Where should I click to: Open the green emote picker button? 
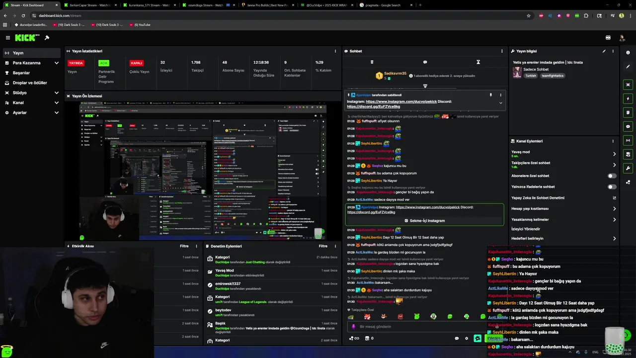tap(477, 339)
